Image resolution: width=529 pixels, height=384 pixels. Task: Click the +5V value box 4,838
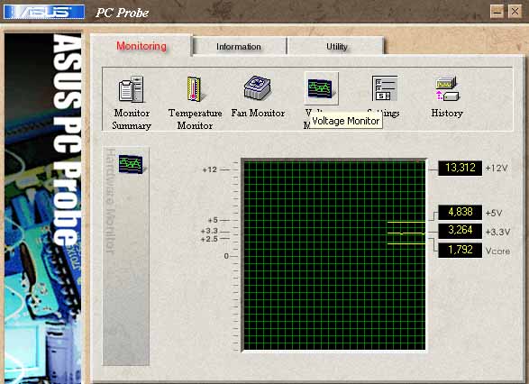[460, 212]
